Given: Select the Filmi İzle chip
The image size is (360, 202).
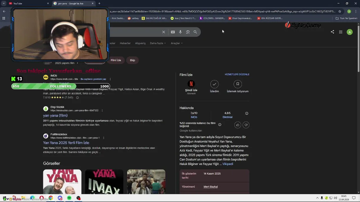Looking at the screenshot, I should [x=116, y=60].
